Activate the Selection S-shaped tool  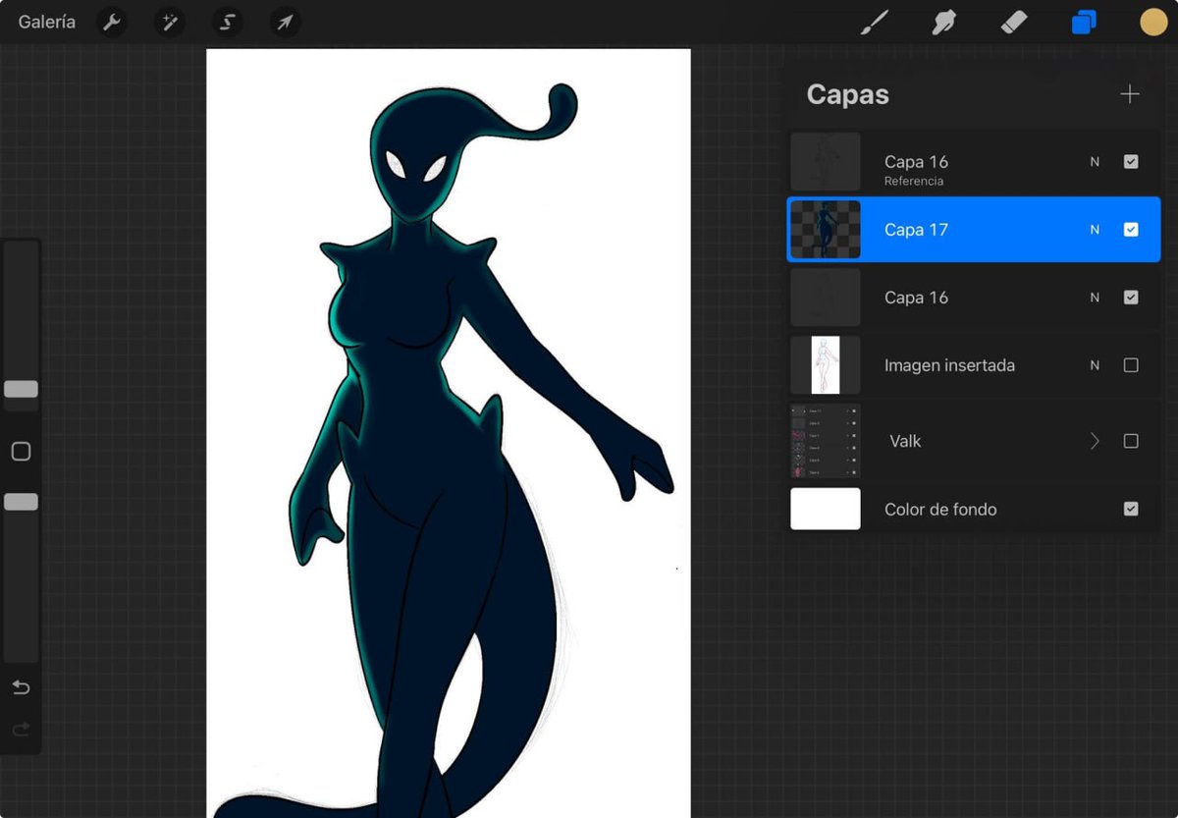pos(227,22)
